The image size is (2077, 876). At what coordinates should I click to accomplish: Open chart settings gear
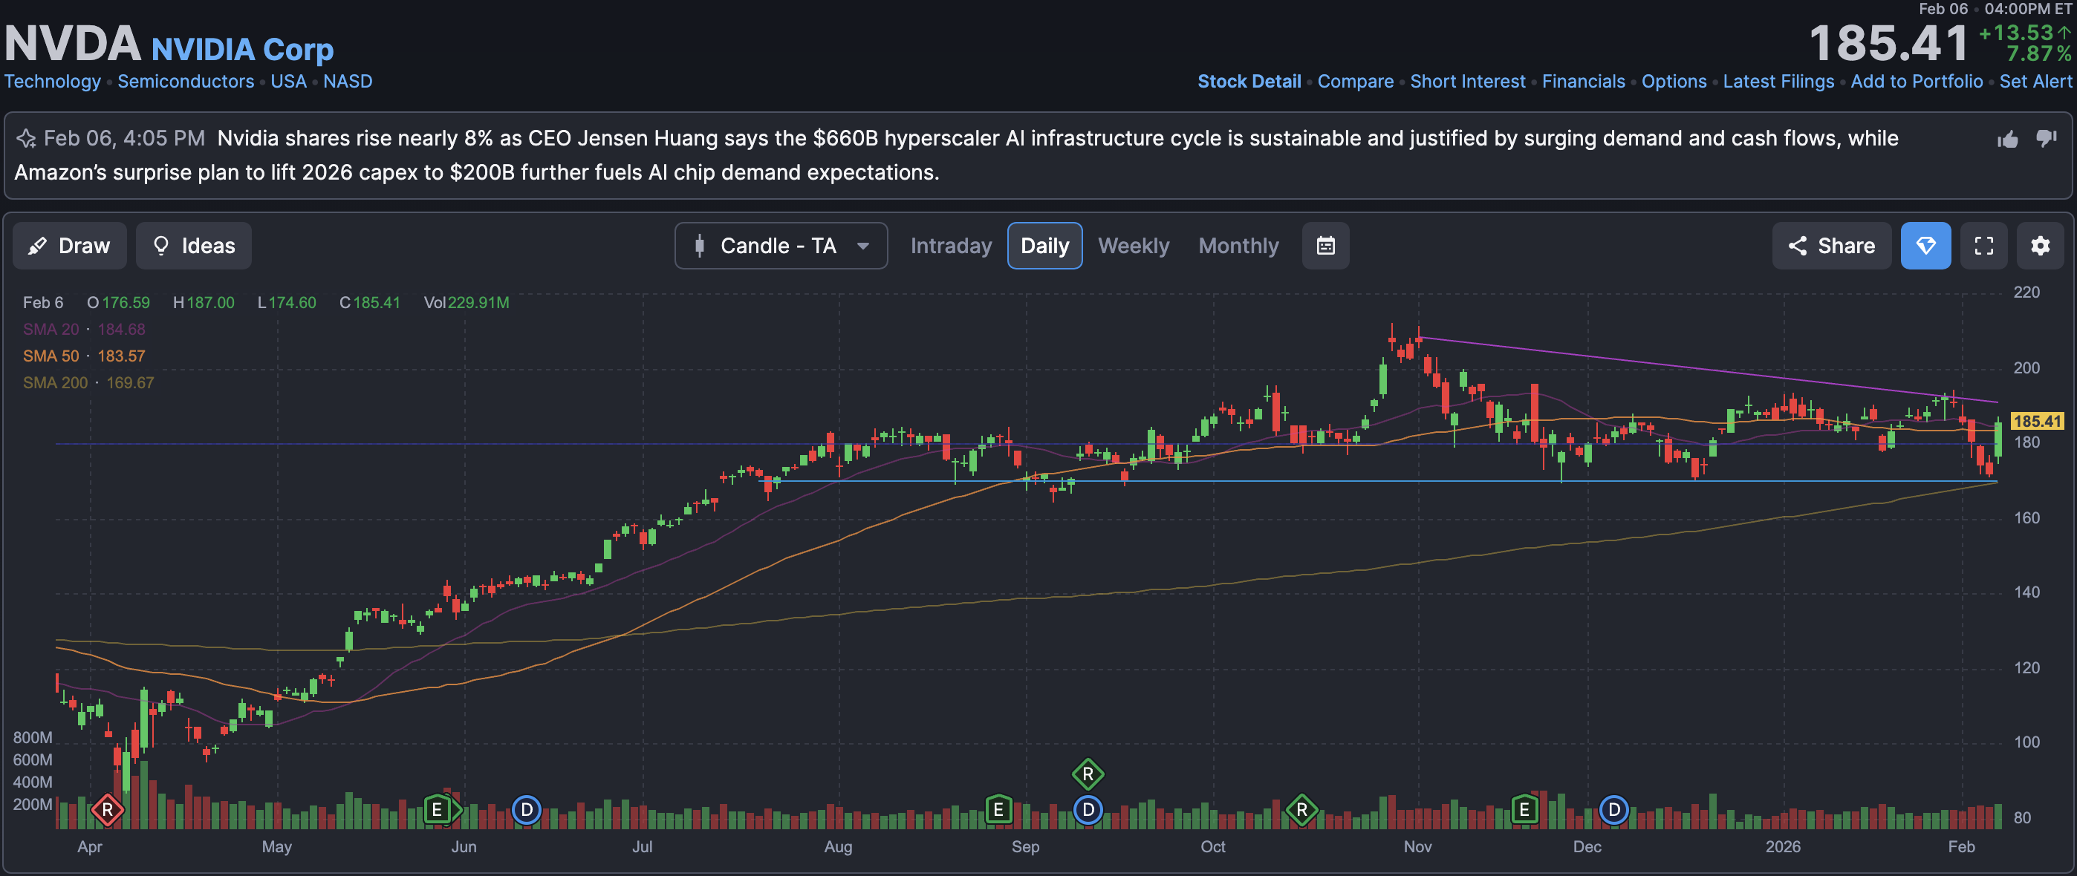[x=2040, y=246]
